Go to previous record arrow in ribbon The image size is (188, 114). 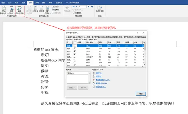tap(77, 7)
